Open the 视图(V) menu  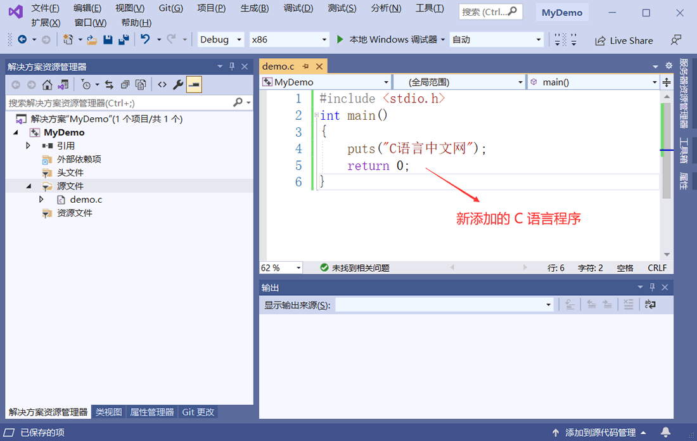point(130,8)
